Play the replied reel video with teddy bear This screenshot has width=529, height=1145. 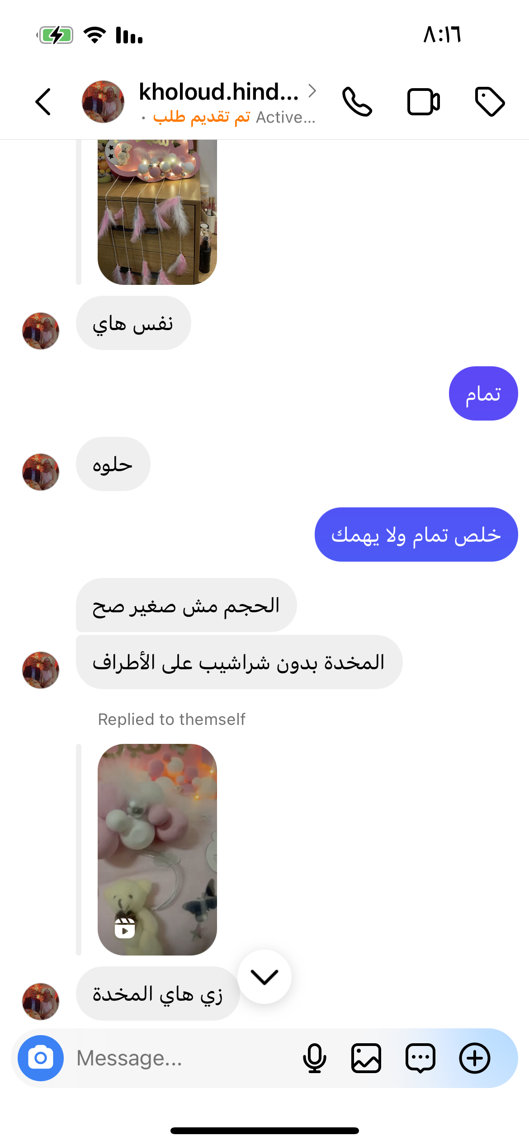(x=157, y=849)
